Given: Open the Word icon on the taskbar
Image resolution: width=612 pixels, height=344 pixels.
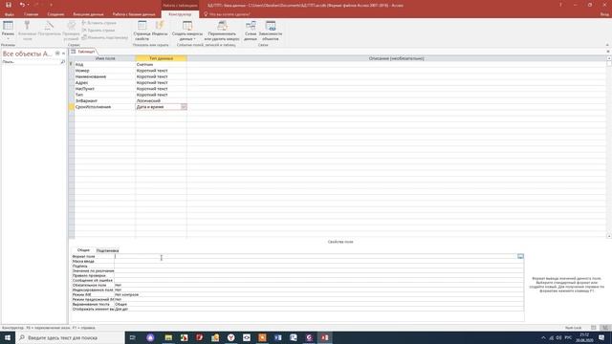Looking at the screenshot, I should 278,337.
